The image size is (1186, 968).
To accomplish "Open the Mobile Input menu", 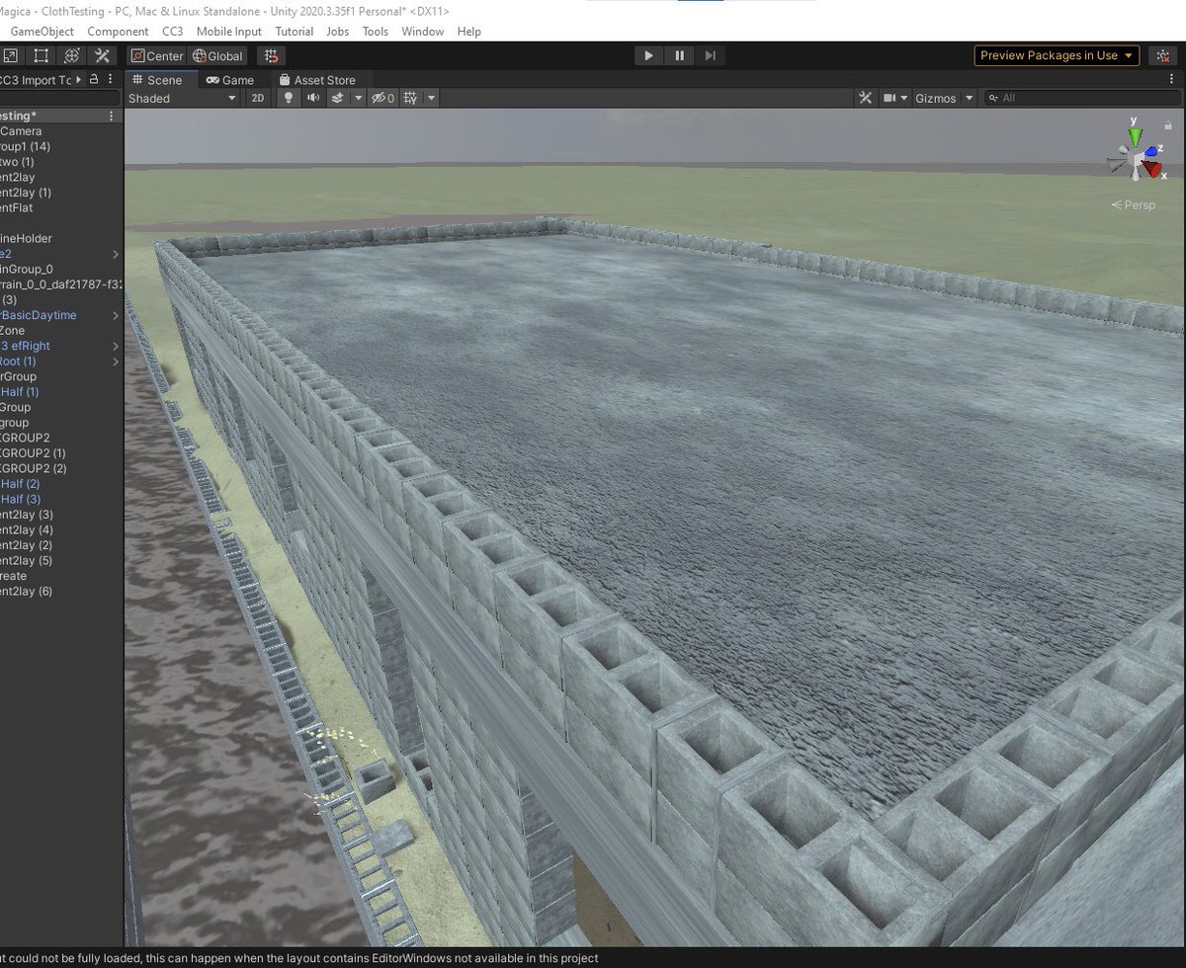I will 228,32.
